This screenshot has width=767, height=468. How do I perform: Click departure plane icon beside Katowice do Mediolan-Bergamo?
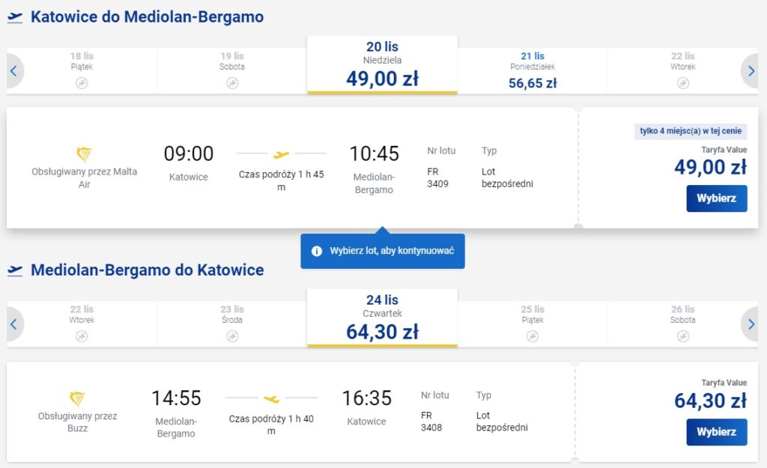pyautogui.click(x=15, y=17)
